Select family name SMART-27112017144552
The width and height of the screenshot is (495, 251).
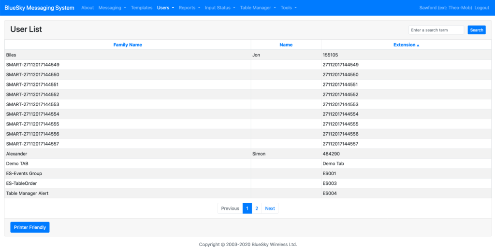click(x=32, y=94)
